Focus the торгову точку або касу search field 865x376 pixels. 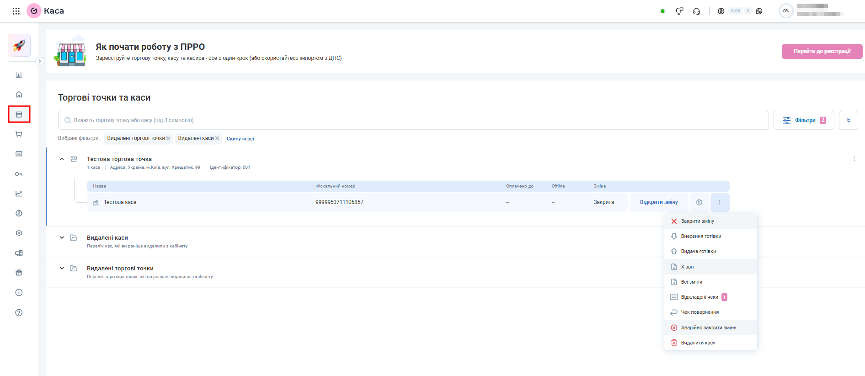point(413,120)
